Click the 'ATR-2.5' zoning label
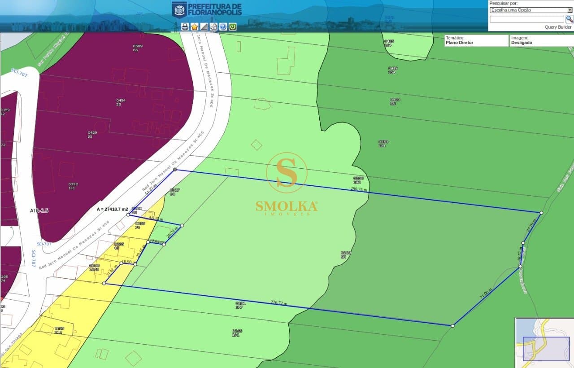Viewport: 574px width, 368px height. tap(39, 210)
